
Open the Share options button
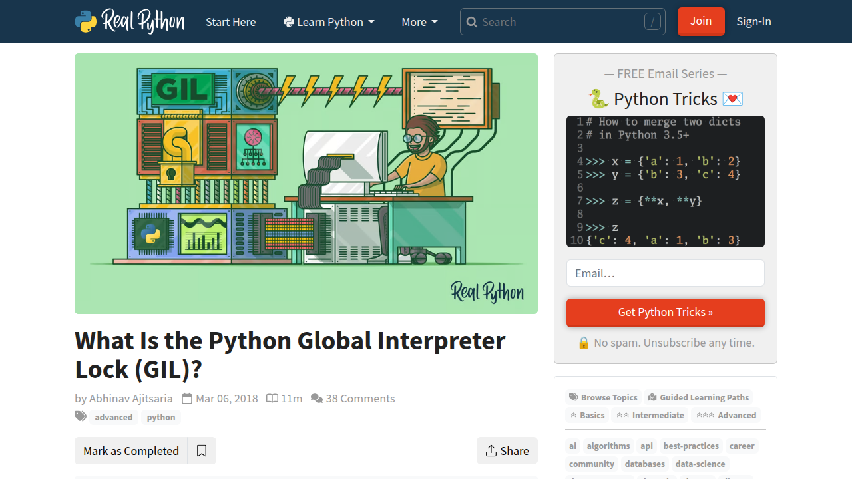click(507, 451)
